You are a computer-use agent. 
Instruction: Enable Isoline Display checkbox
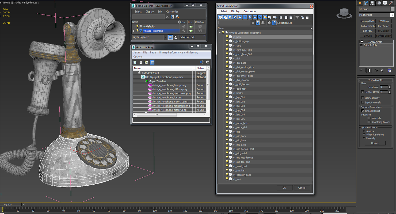(363, 98)
